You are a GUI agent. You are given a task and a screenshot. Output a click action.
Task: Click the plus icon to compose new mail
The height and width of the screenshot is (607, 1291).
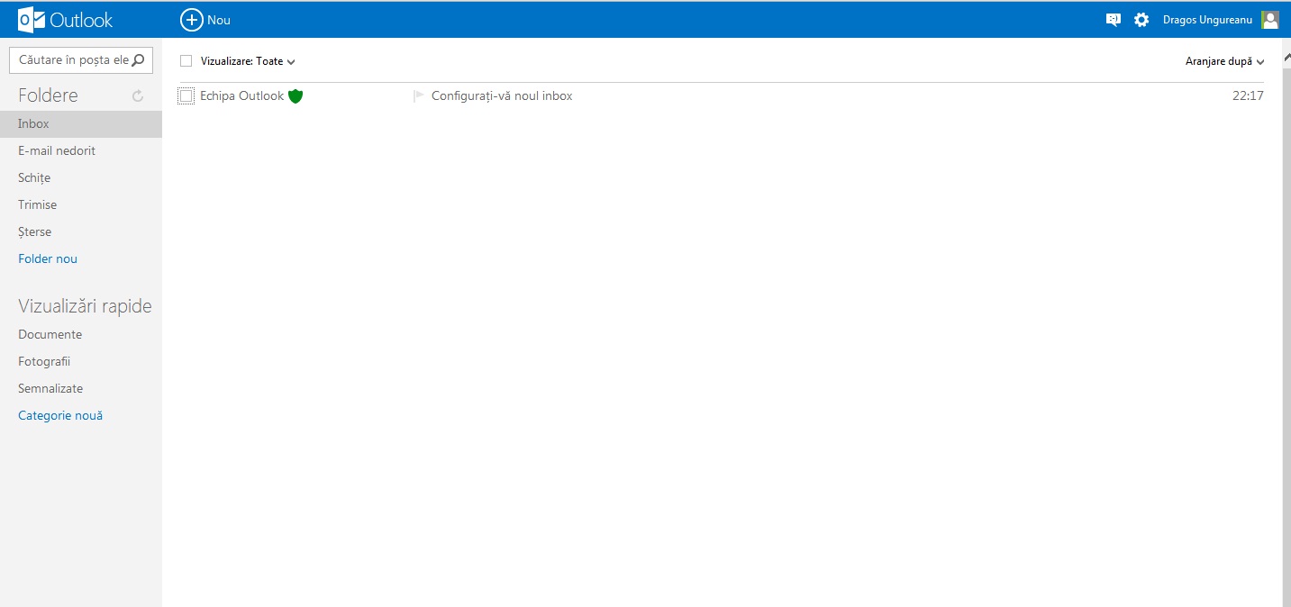pos(192,20)
